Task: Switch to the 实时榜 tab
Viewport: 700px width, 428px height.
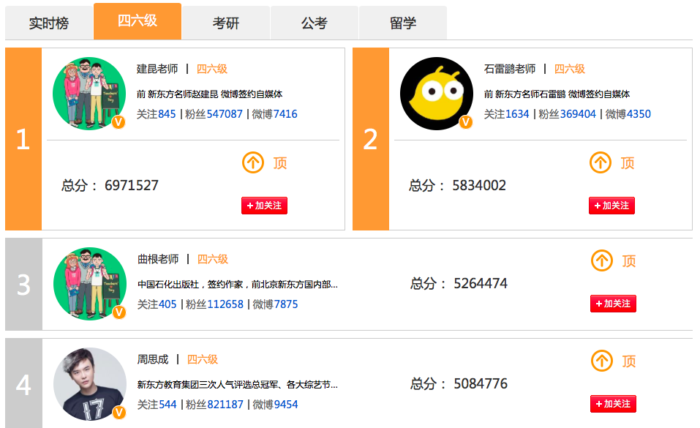Action: (x=49, y=23)
